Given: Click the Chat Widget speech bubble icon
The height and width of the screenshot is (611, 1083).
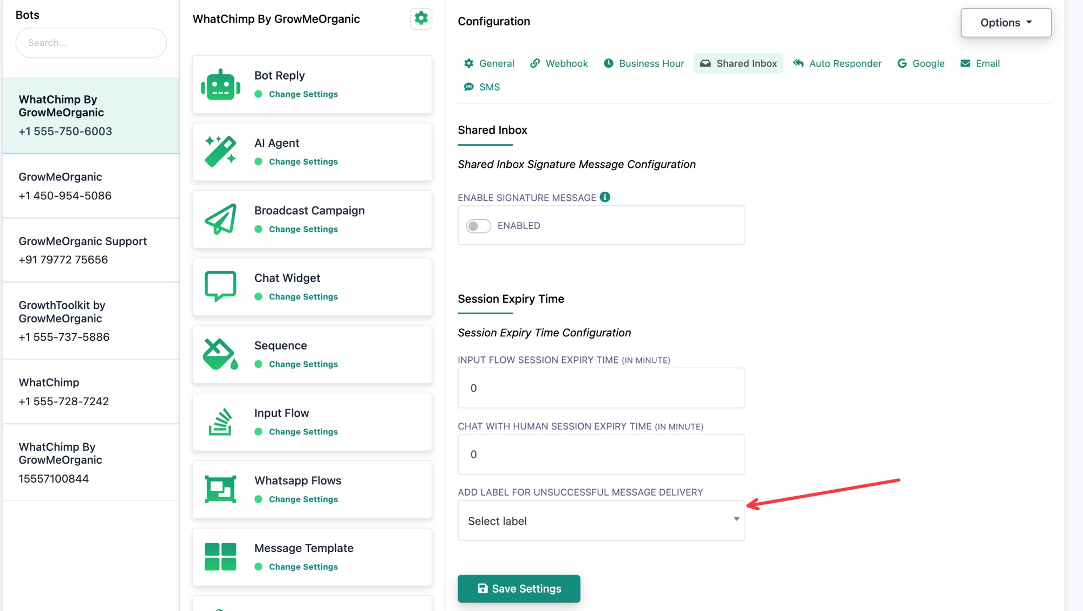Looking at the screenshot, I should [x=220, y=287].
